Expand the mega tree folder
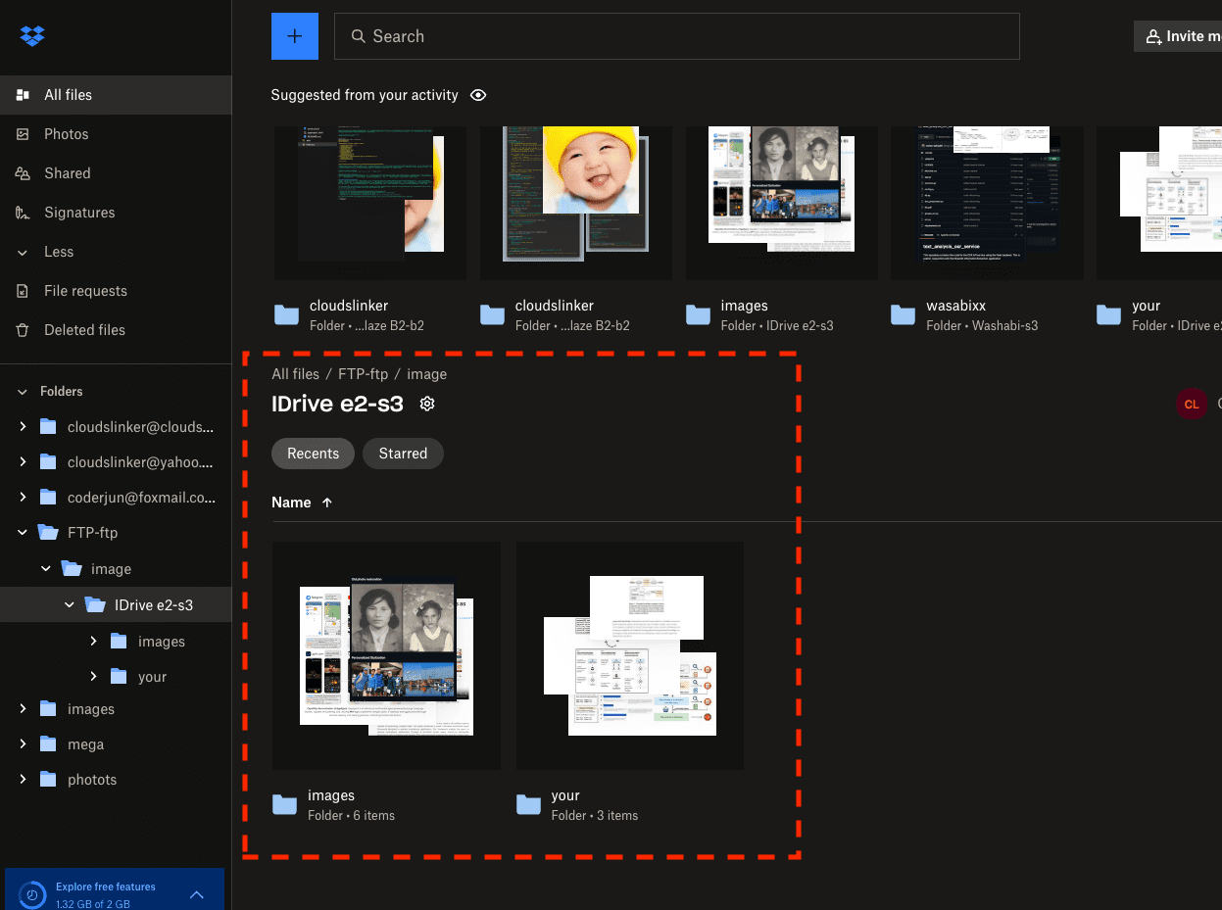 click(23, 744)
